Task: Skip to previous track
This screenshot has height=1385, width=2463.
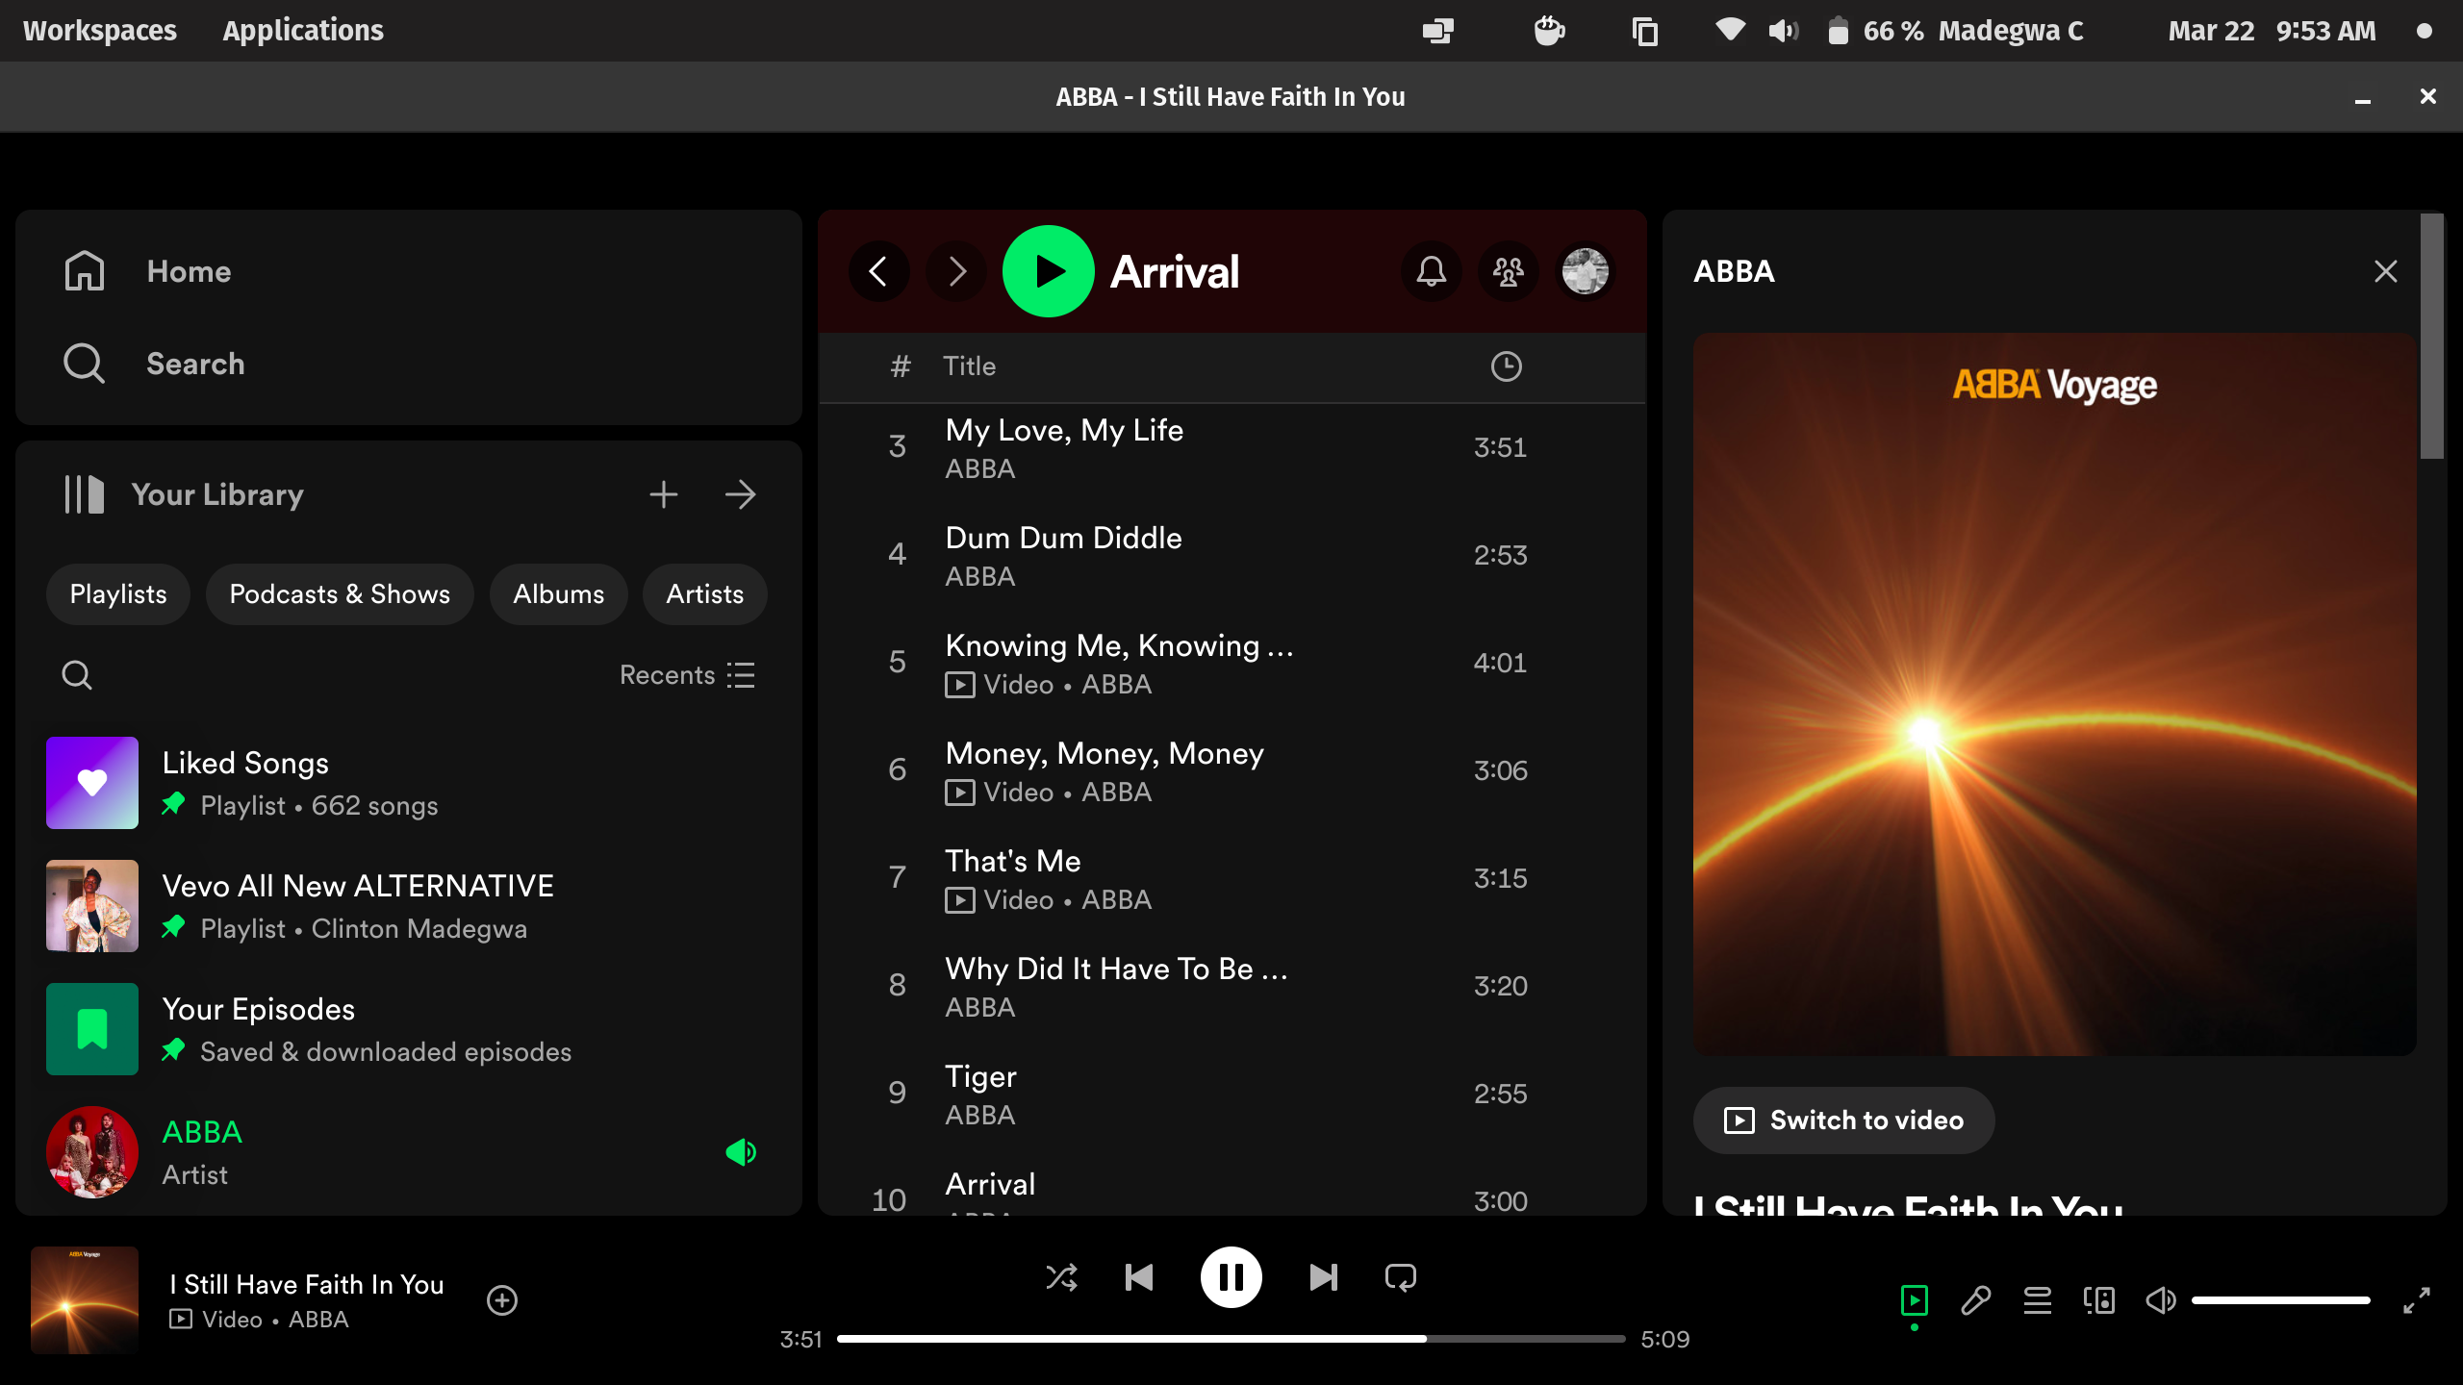Action: click(x=1139, y=1277)
